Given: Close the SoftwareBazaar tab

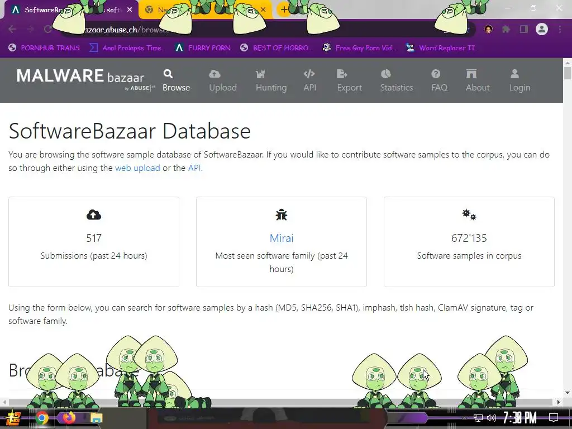Looking at the screenshot, I should (x=130, y=10).
